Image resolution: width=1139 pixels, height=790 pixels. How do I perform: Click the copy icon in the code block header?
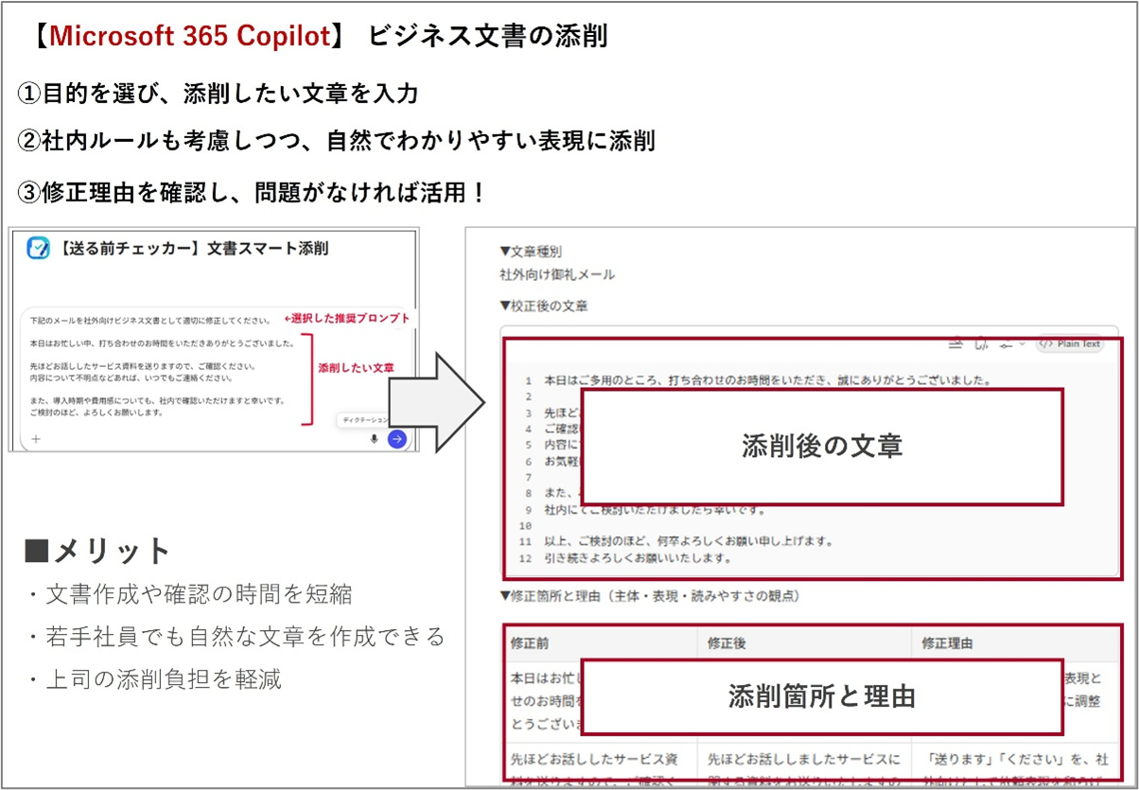(981, 344)
